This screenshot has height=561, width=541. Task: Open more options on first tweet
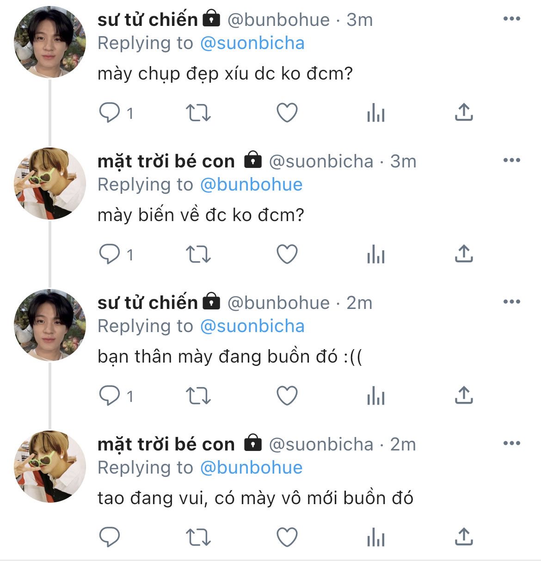click(x=511, y=19)
